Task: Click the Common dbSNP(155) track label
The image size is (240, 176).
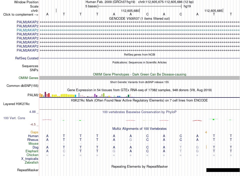Action: (22, 86)
